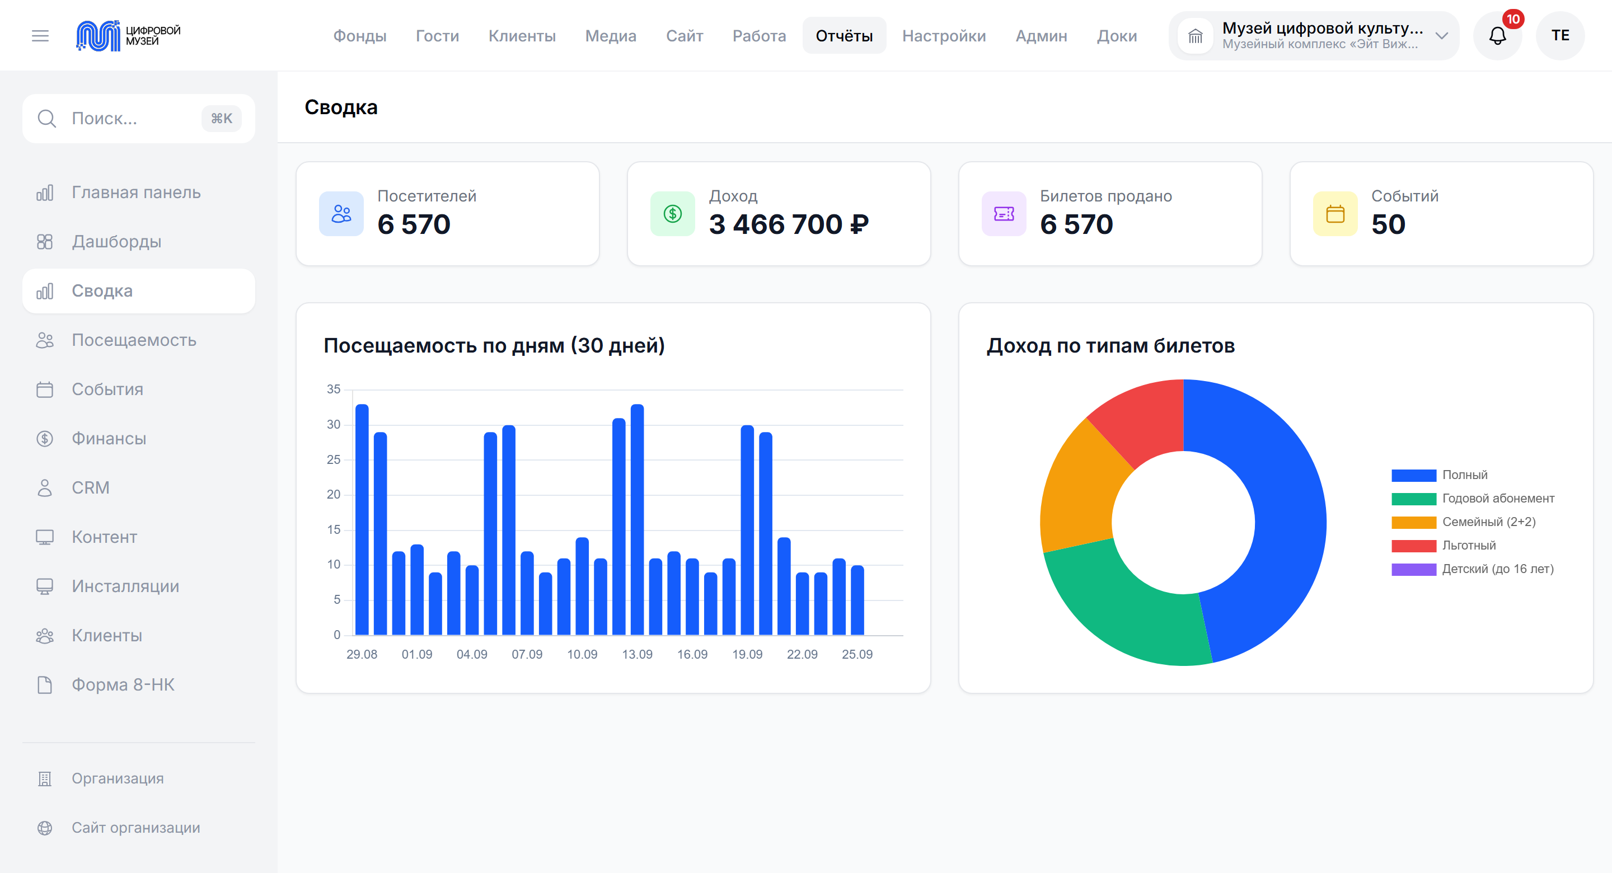Screen dimensions: 1612x873
Task: Expand the museum selector chevron
Action: [1441, 36]
